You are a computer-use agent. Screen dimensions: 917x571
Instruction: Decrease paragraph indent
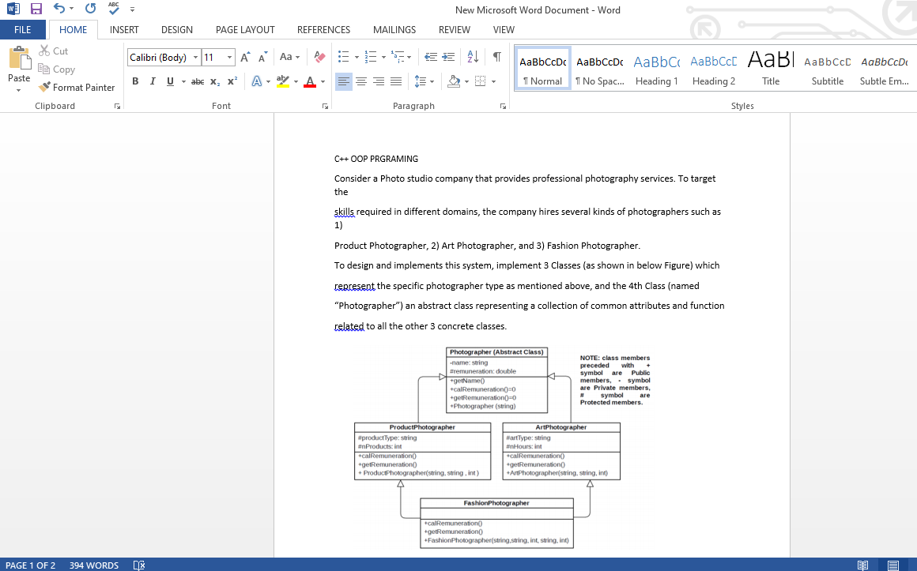coord(430,57)
